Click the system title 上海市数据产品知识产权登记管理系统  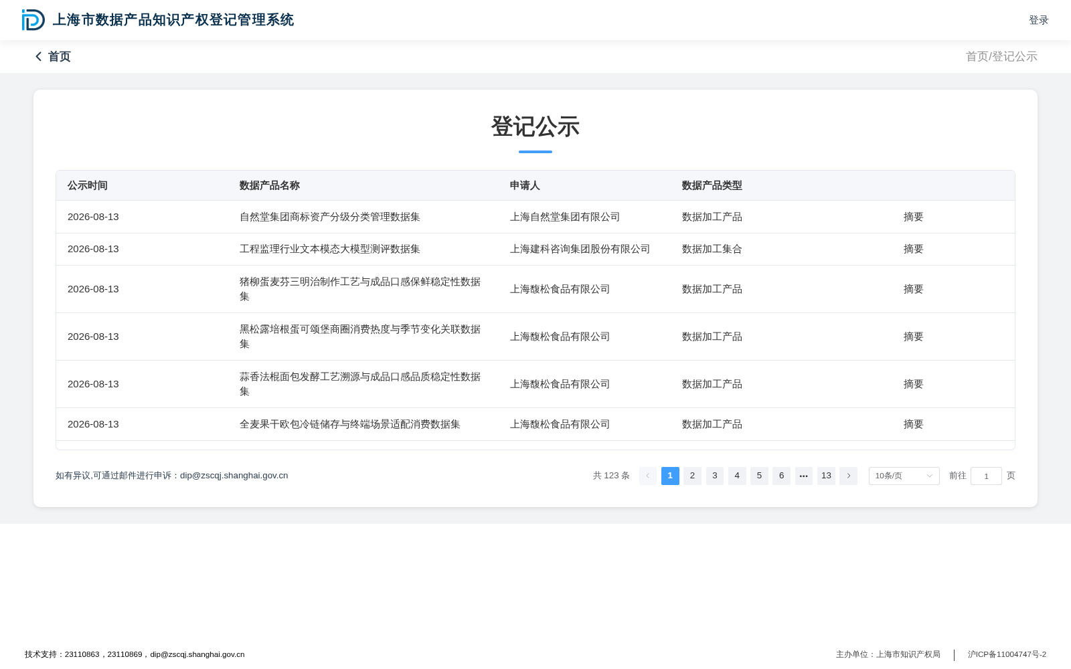click(x=173, y=20)
